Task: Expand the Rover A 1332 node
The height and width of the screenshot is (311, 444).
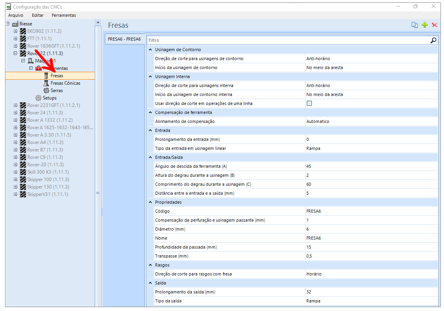Action: (x=15, y=120)
